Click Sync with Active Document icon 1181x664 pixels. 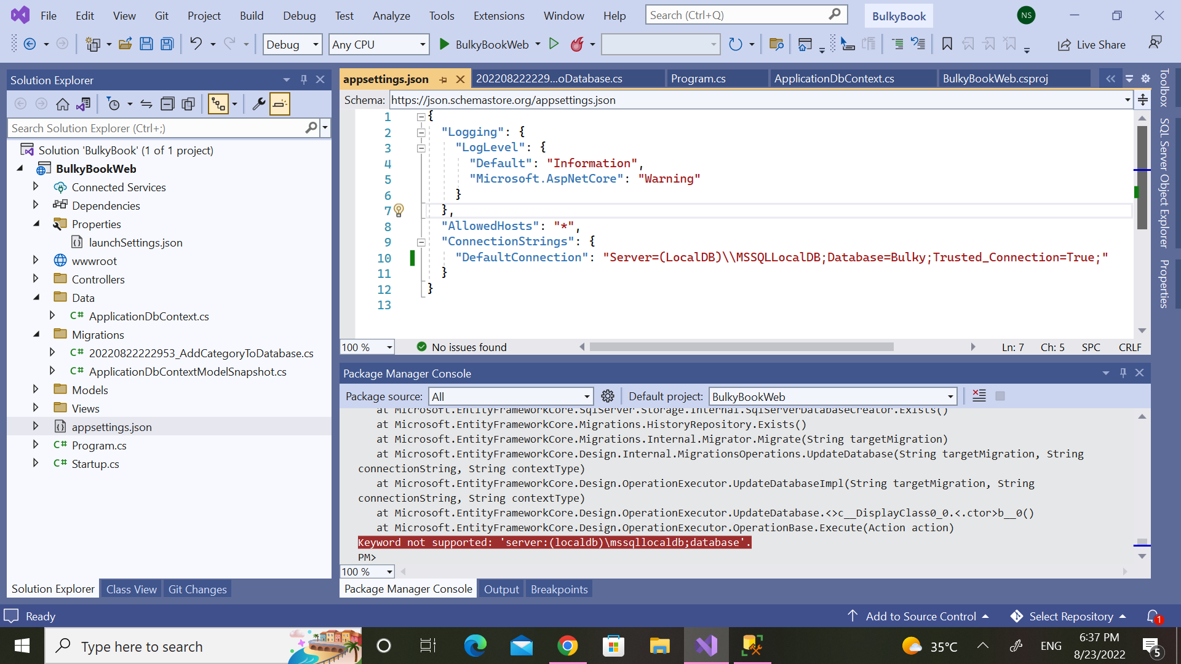tap(146, 104)
